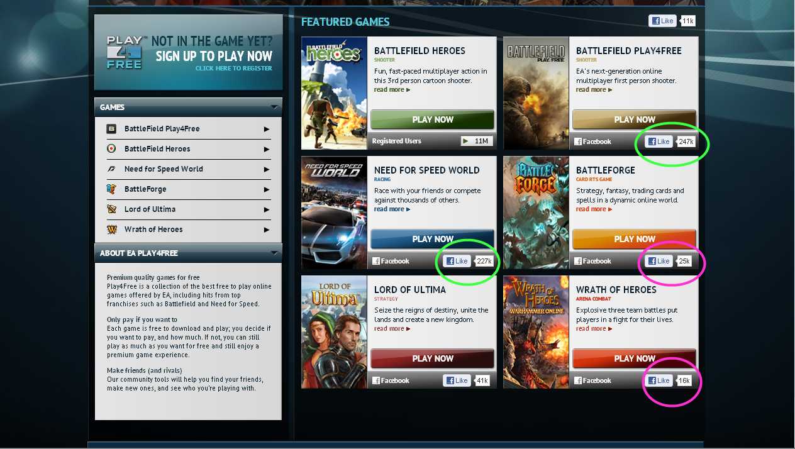Open Wrath of Heroes cover thumbnail

click(536, 332)
